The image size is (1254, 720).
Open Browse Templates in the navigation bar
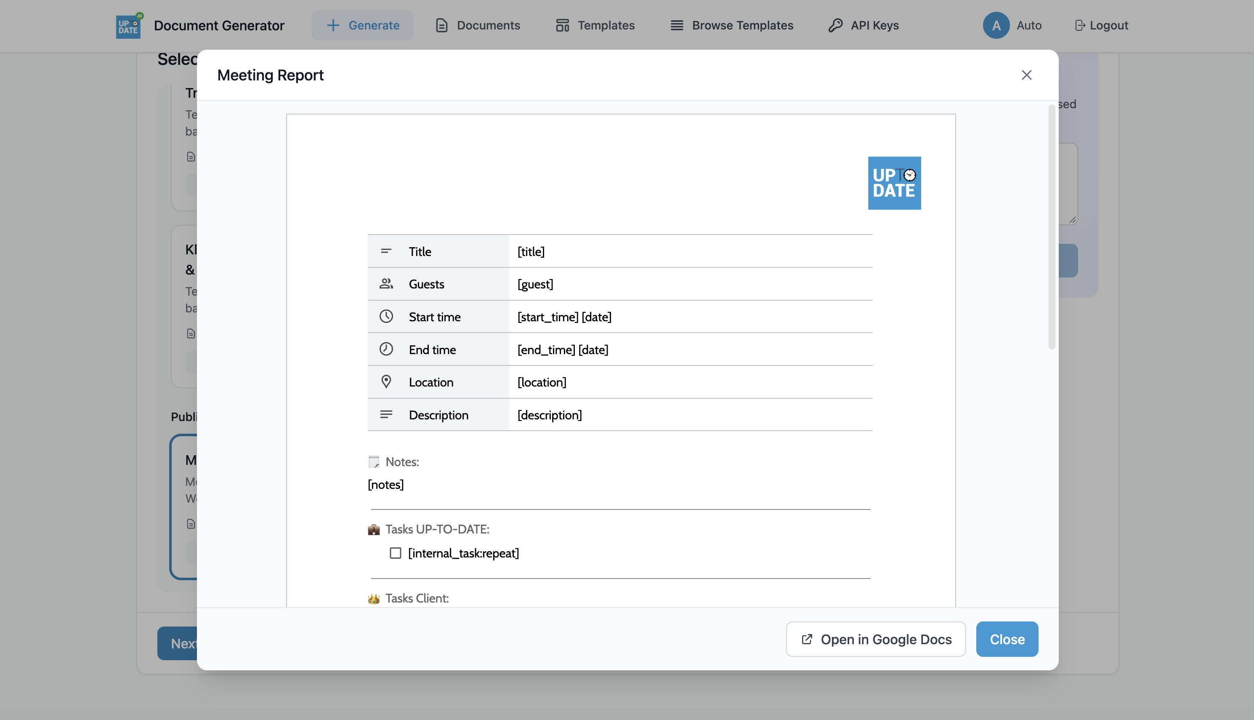[732, 25]
